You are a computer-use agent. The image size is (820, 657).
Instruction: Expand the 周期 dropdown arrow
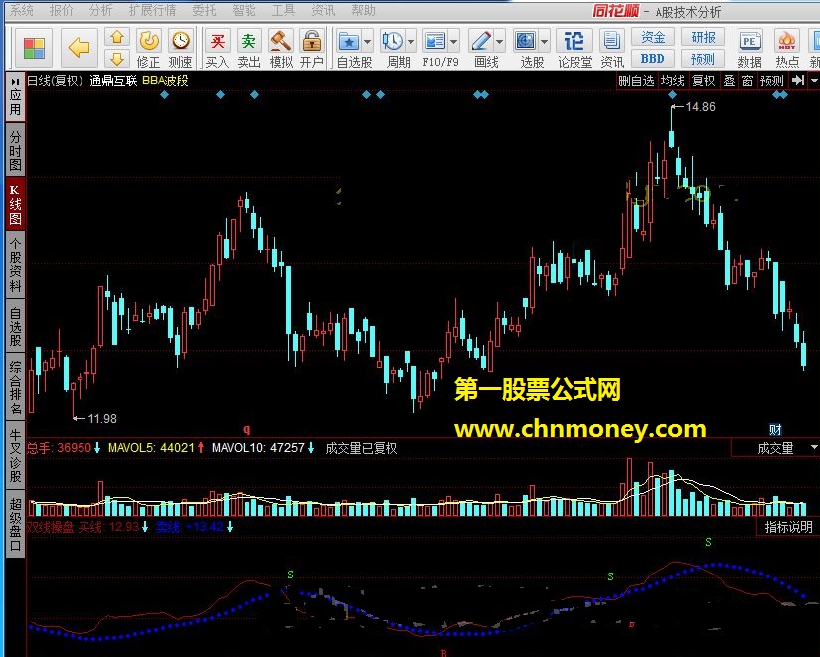point(410,42)
